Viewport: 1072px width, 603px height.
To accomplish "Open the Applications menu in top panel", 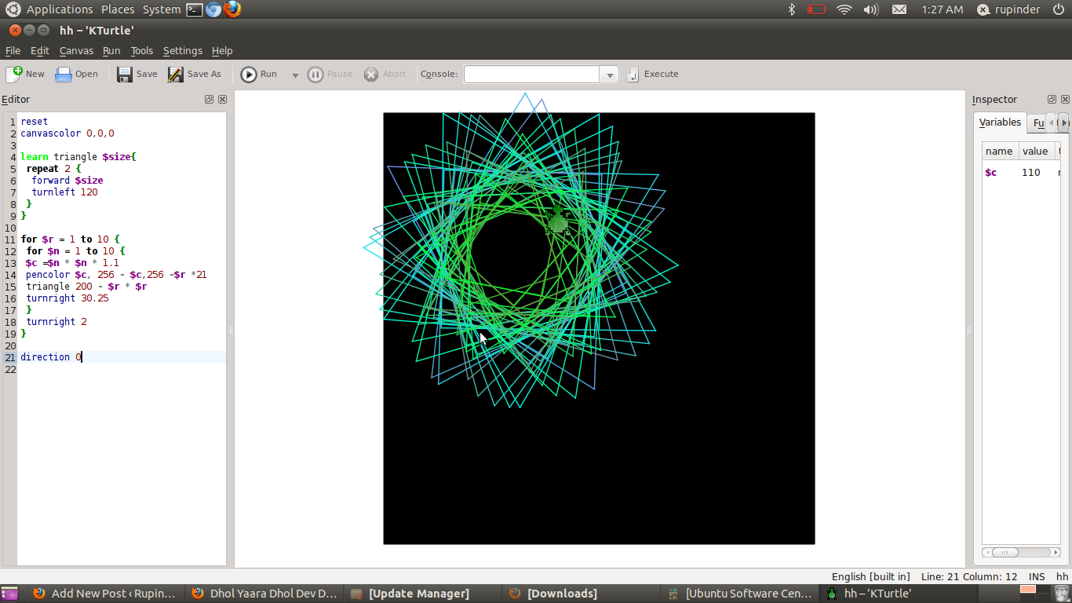I will pyautogui.click(x=60, y=9).
